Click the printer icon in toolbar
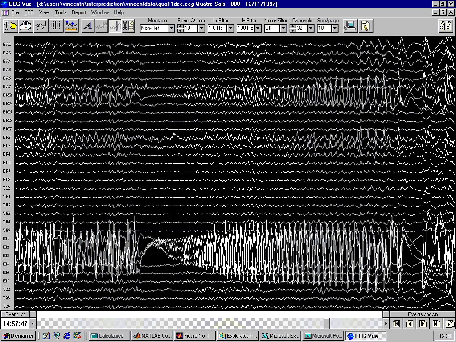This screenshot has width=456, height=342. pyautogui.click(x=25, y=25)
